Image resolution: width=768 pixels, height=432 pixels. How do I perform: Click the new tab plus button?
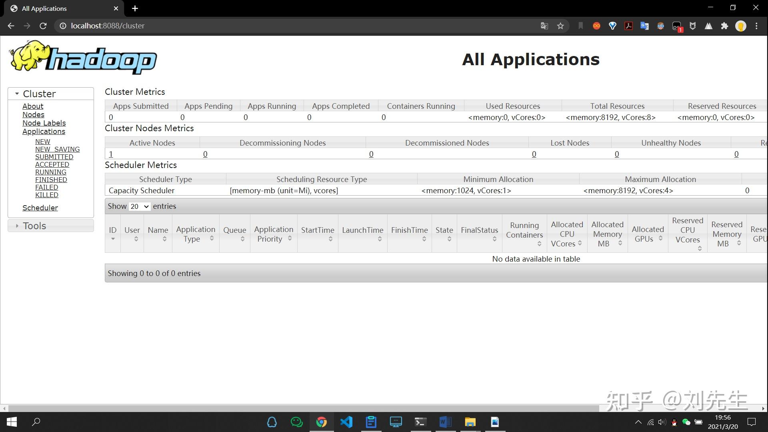135,8
